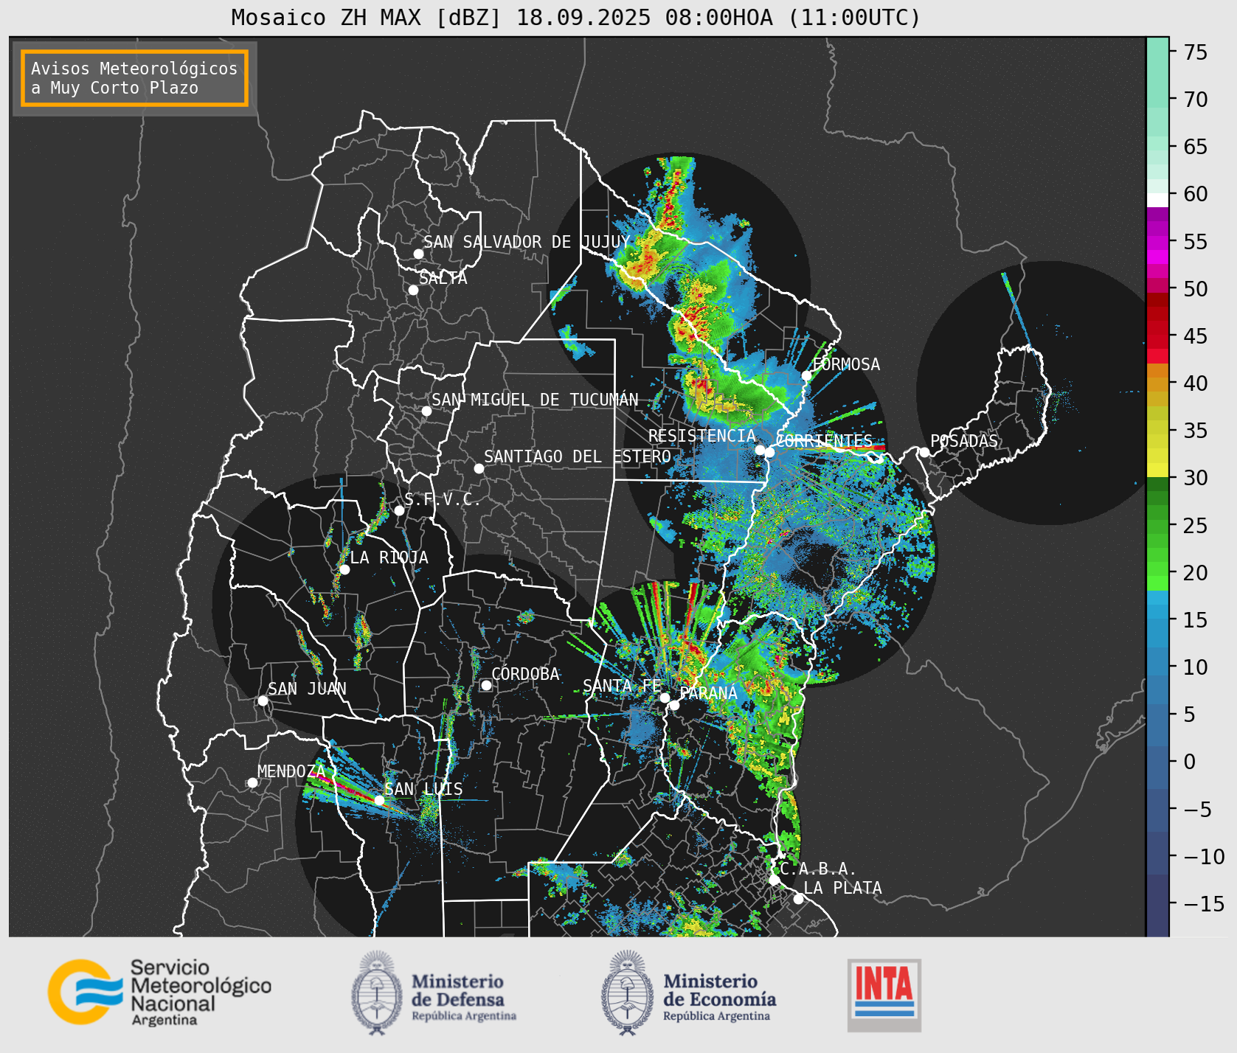The height and width of the screenshot is (1053, 1237).
Task: Click the −10 label on the color scale
Action: tap(1204, 857)
